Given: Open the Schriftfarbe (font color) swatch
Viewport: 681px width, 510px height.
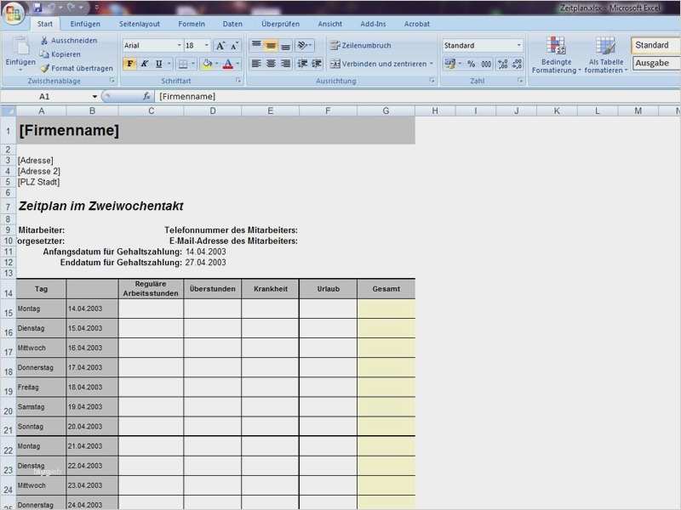Looking at the screenshot, I should 226,64.
